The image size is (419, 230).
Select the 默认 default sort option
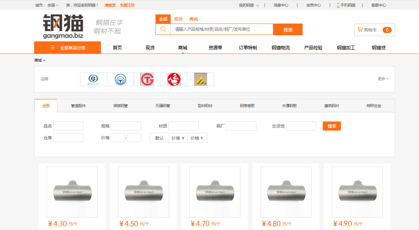[159, 138]
